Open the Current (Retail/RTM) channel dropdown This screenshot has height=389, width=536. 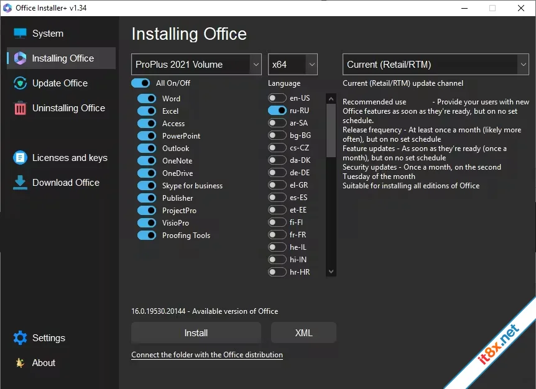coord(435,64)
